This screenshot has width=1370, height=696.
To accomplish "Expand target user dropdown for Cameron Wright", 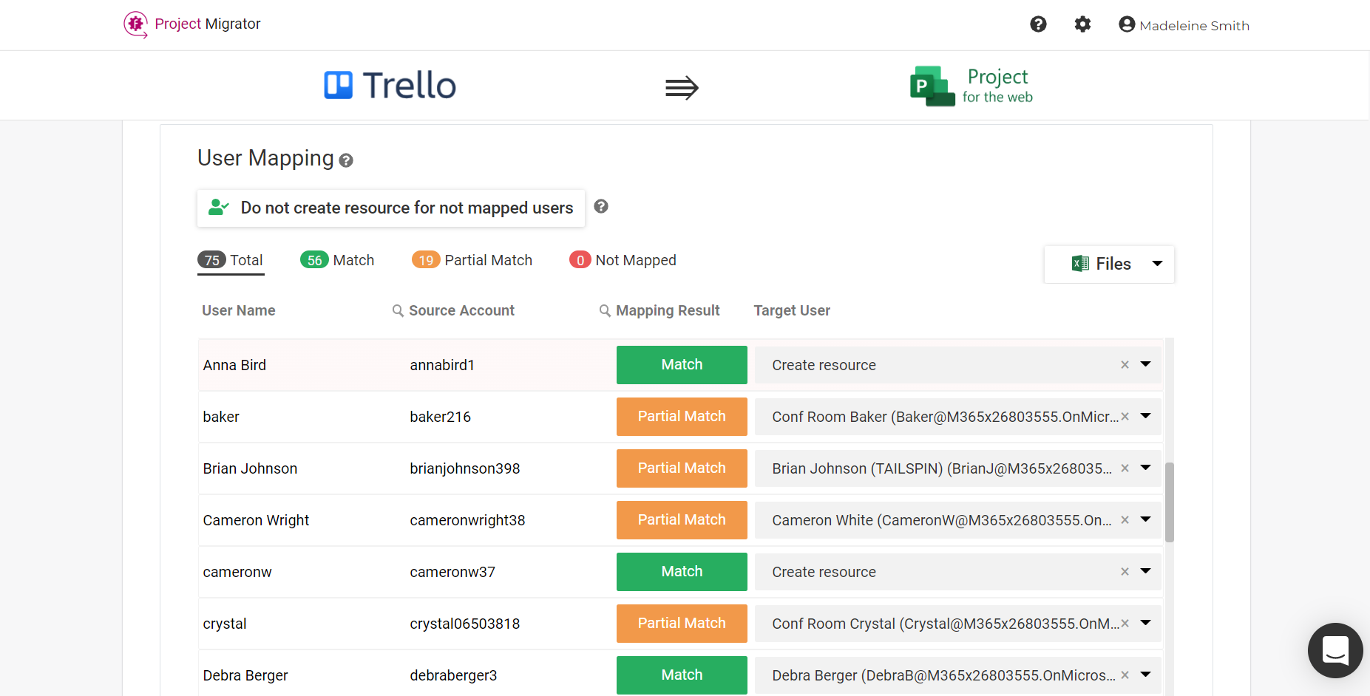I will 1145,519.
